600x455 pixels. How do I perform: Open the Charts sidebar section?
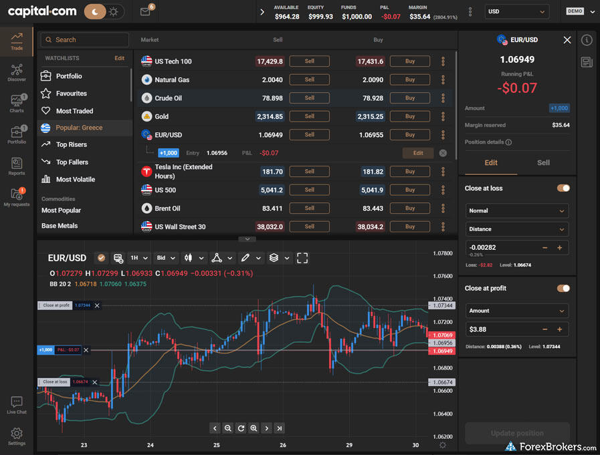coord(17,104)
